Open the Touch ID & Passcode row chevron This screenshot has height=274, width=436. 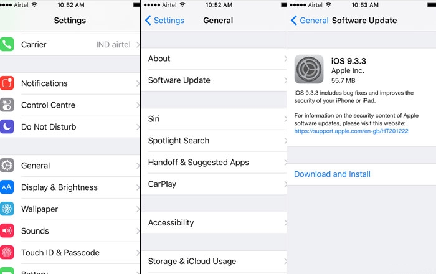138,252
